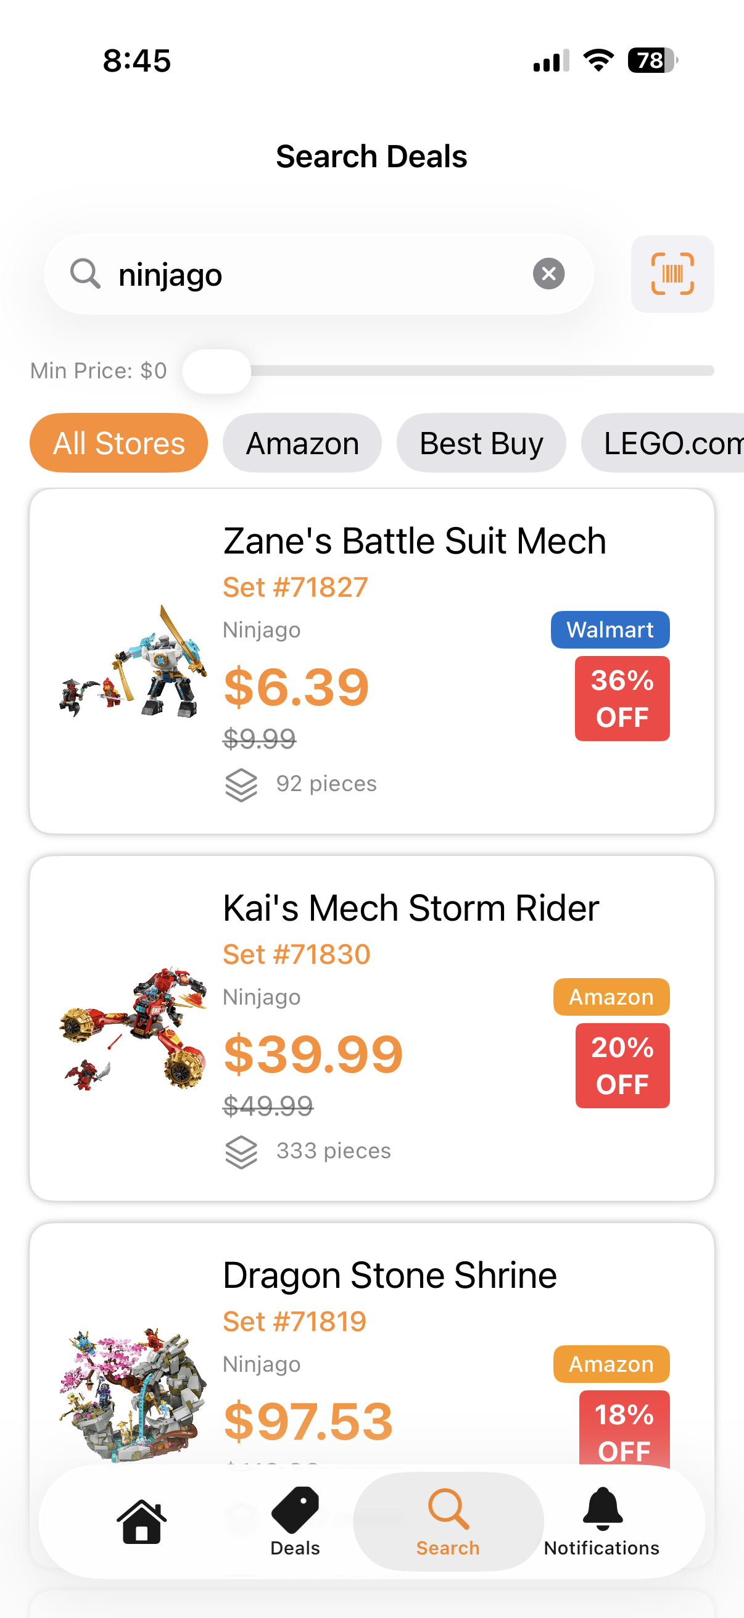Select the All Stores filter chip
The height and width of the screenshot is (1618, 744).
118,443
